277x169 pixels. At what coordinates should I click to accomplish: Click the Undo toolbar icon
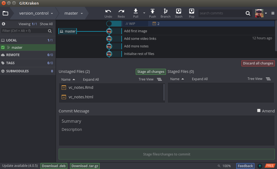pyautogui.click(x=108, y=11)
